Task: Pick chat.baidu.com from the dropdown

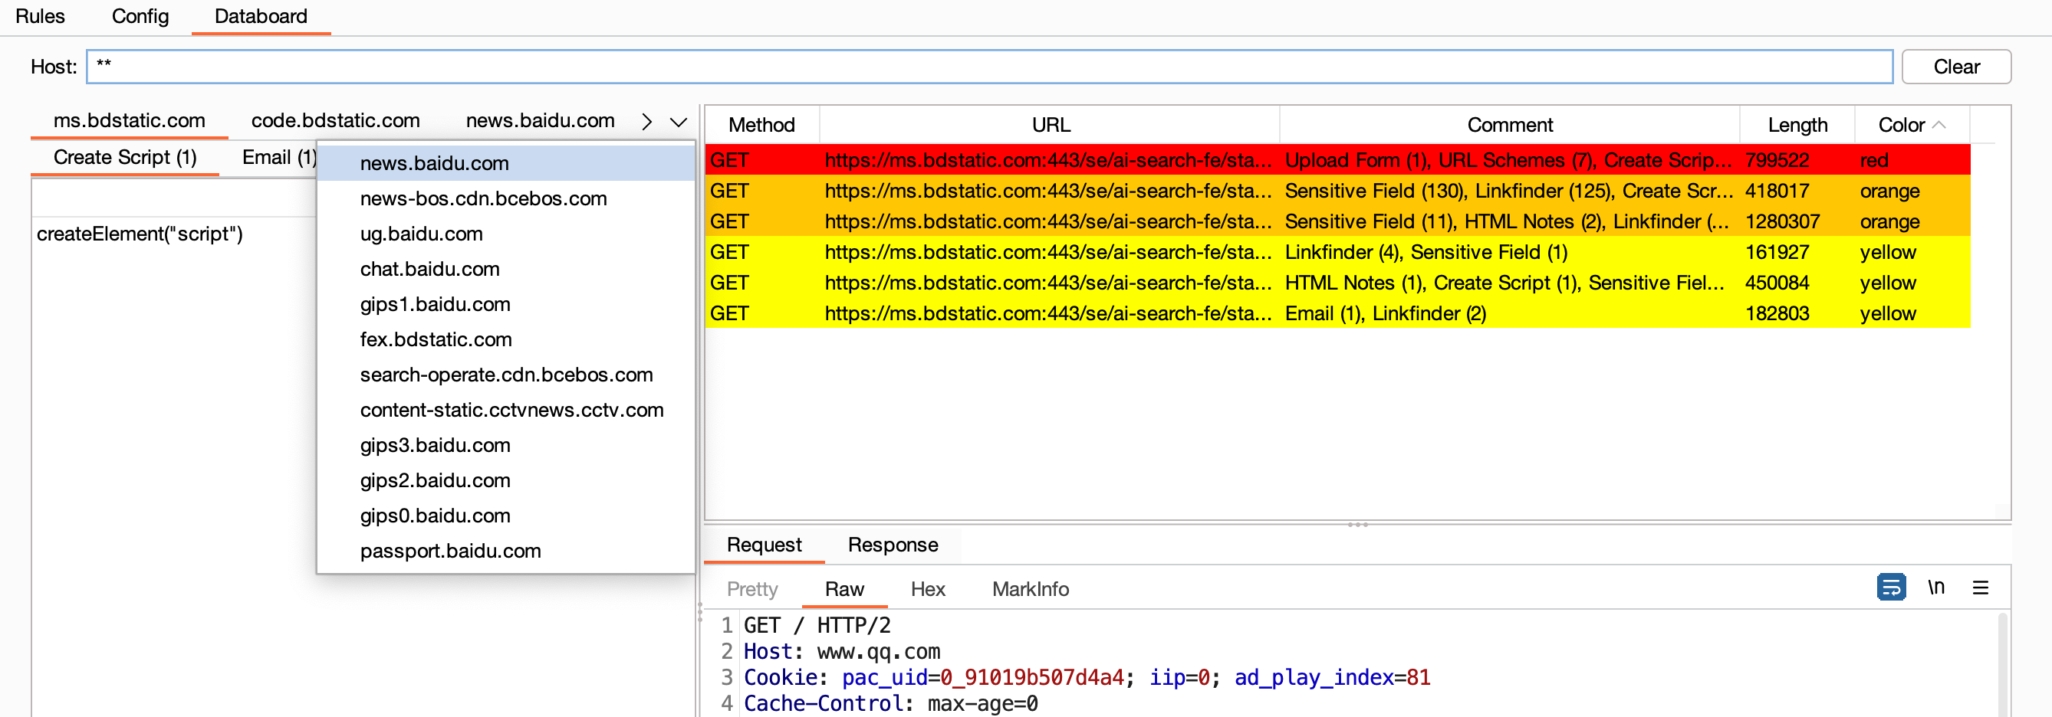Action: click(429, 269)
